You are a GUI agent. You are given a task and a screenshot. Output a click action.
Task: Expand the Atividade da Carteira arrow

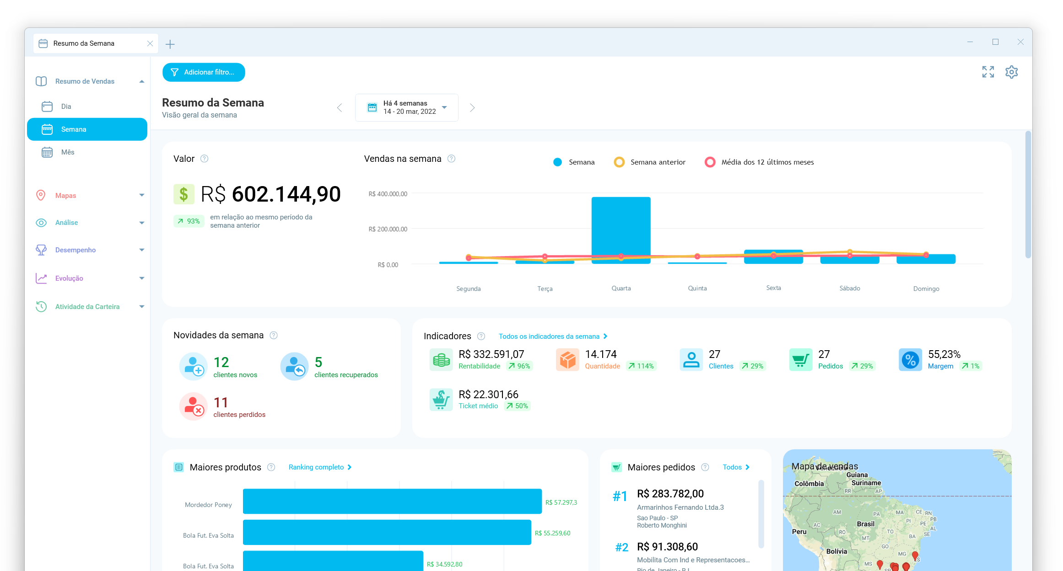point(142,306)
